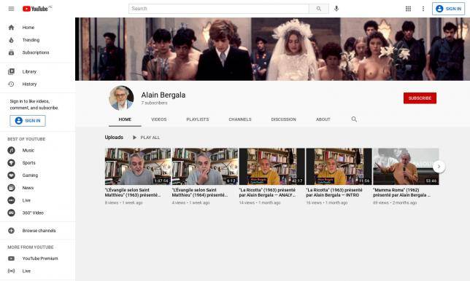470x281 pixels.
Task: Click the search magnifier button
Action: click(319, 9)
